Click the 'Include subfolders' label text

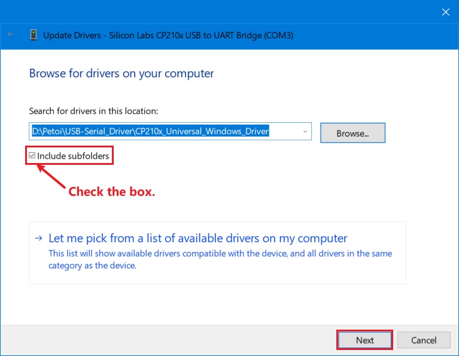tap(73, 156)
